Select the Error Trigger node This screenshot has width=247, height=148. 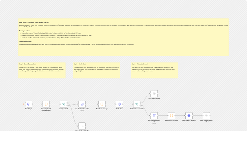click(29, 104)
